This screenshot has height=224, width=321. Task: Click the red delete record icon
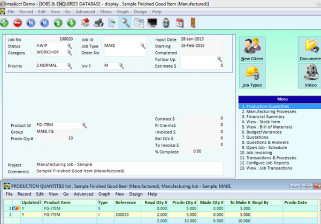click(x=18, y=22)
